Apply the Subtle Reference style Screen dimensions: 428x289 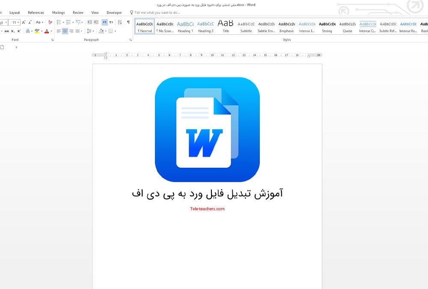point(388,27)
